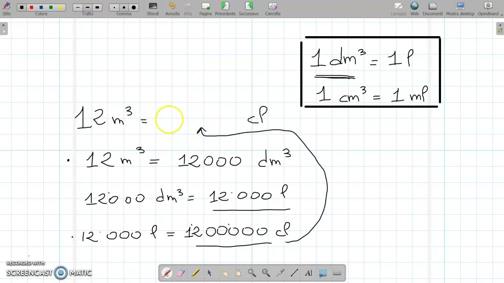The image size is (504, 283).
Task: Select the arrow Selector tool
Action: click(209, 273)
